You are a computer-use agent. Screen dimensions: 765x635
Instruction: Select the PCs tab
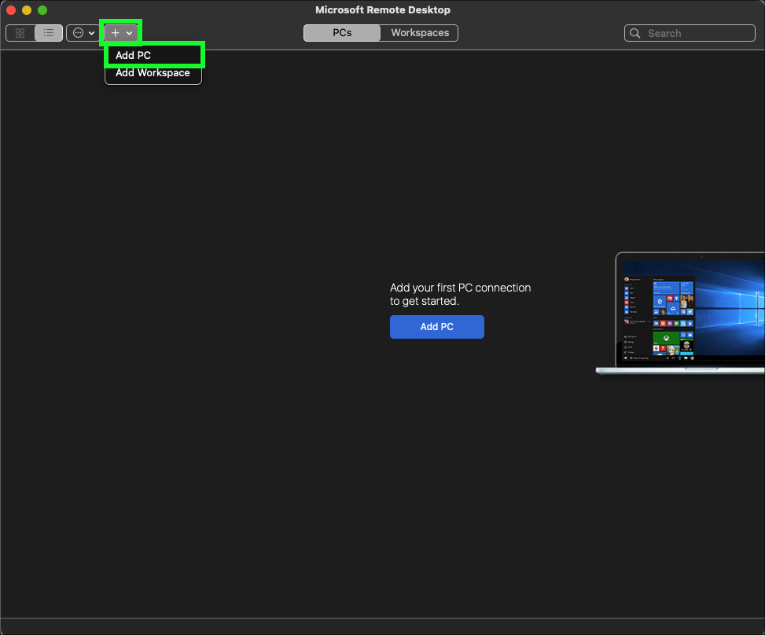342,33
